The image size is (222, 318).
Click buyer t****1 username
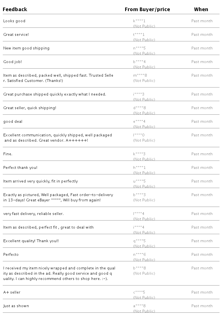[x=139, y=35]
